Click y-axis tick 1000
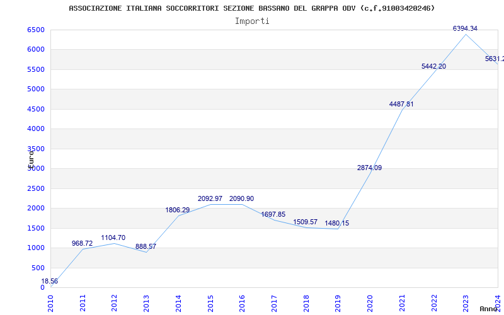Viewport: 504px width, 315px height. [36, 248]
